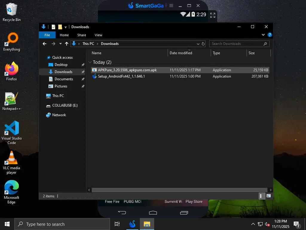Click Downloads in the address breadcrumb
The height and width of the screenshot is (230, 306).
click(110, 44)
